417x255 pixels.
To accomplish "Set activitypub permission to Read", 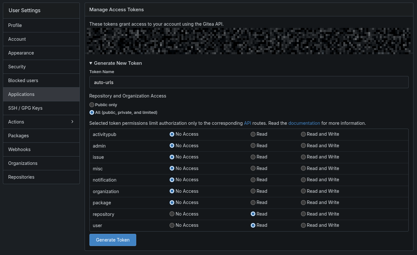I will point(253,134).
